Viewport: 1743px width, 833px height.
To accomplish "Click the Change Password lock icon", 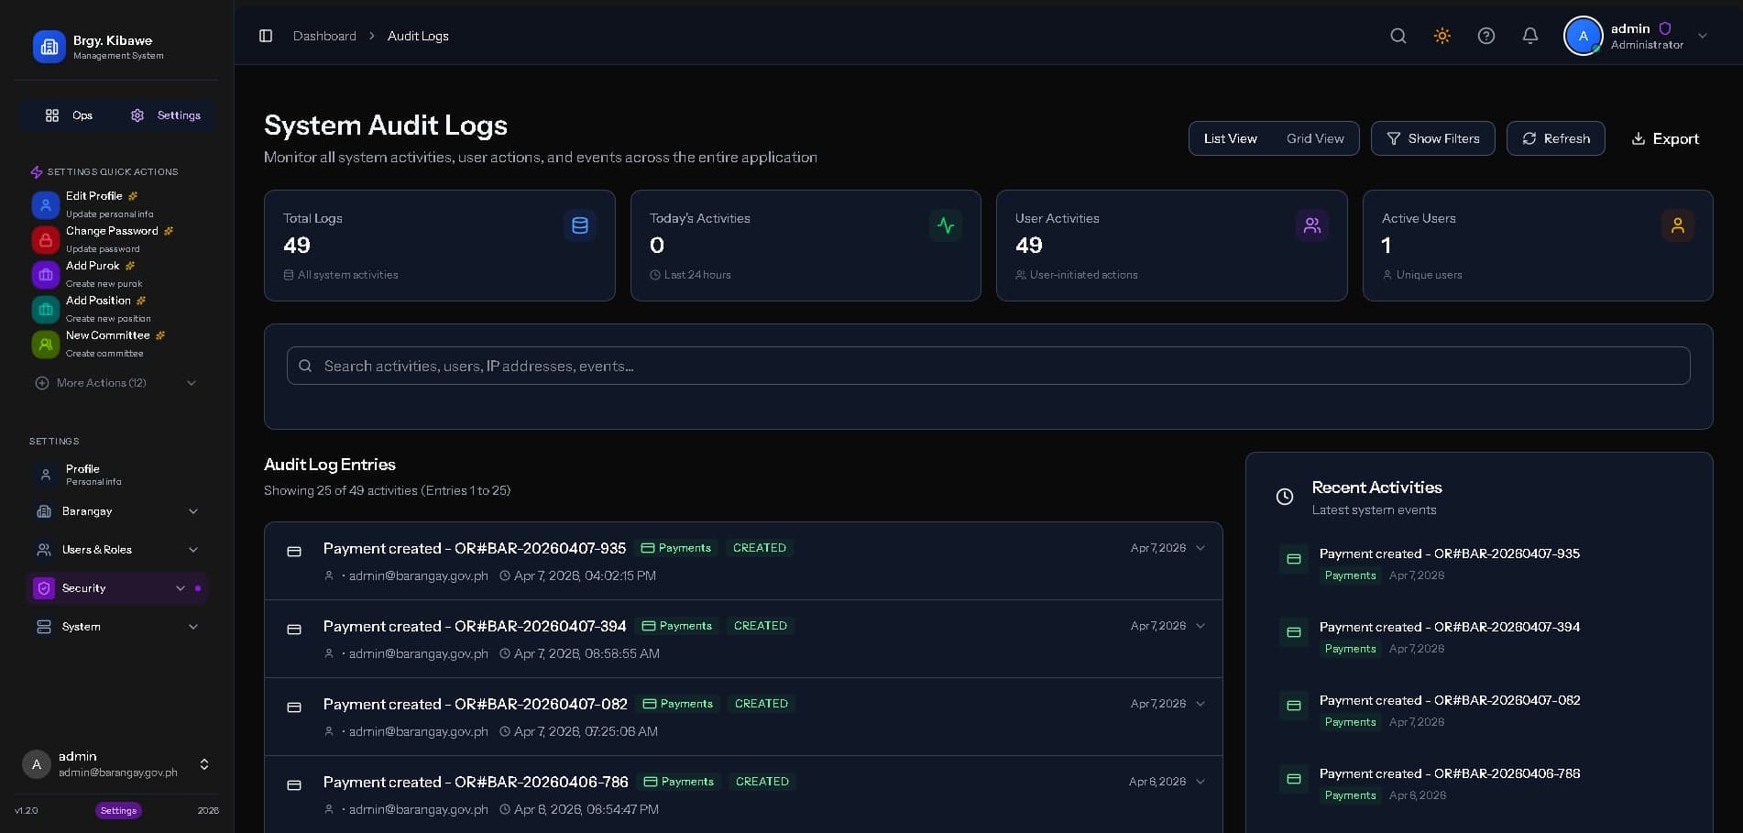I will click(46, 240).
